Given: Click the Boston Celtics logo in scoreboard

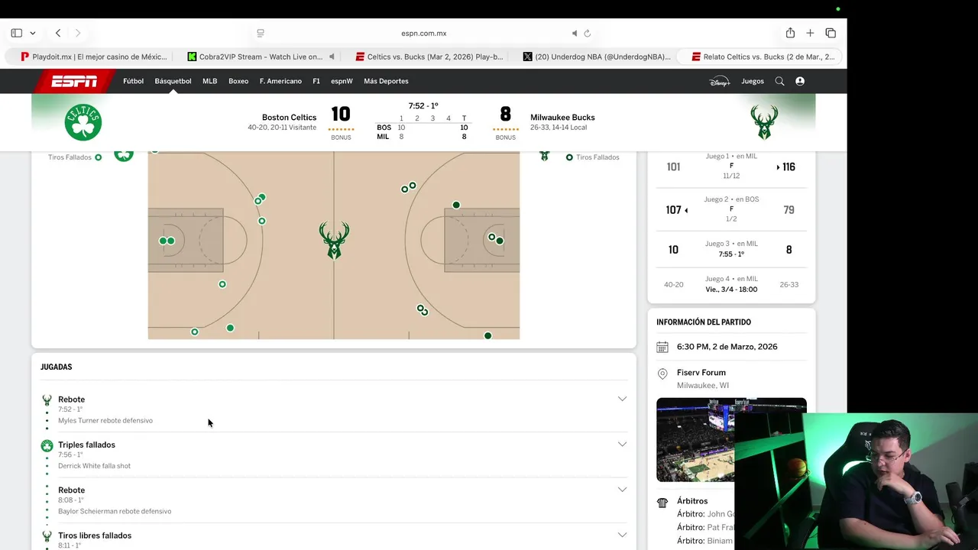Looking at the screenshot, I should click(x=83, y=122).
